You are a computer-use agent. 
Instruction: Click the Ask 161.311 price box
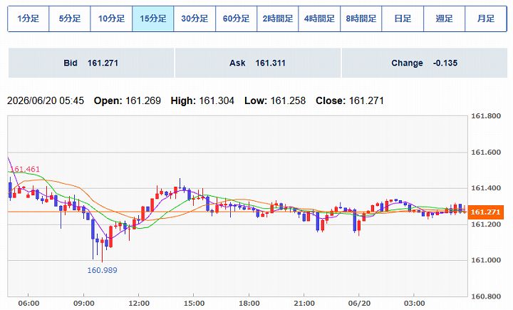coord(258,63)
